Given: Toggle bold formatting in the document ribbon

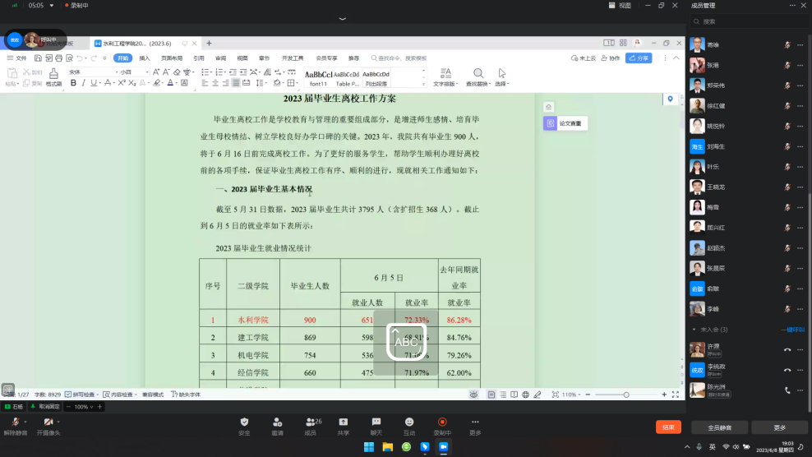Looking at the screenshot, I should (x=73, y=83).
